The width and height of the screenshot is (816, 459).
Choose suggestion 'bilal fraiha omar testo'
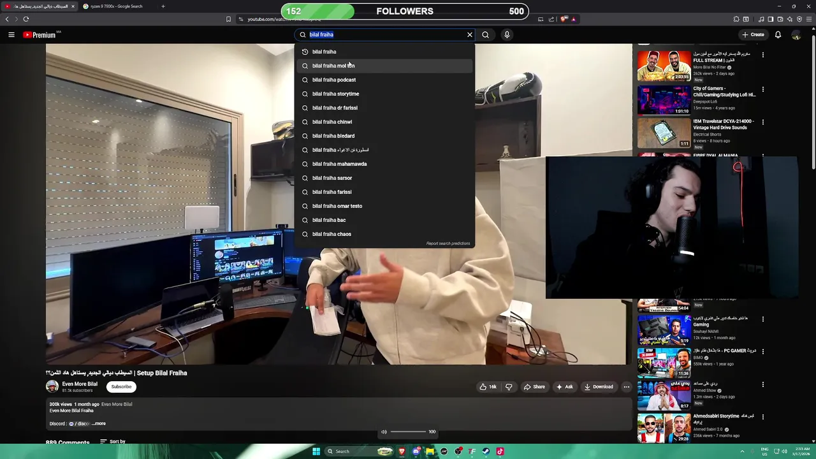coord(384,206)
